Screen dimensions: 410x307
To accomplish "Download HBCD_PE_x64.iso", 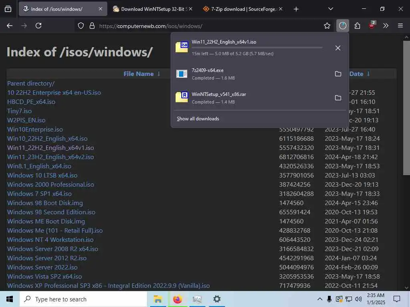I will point(31,102).
